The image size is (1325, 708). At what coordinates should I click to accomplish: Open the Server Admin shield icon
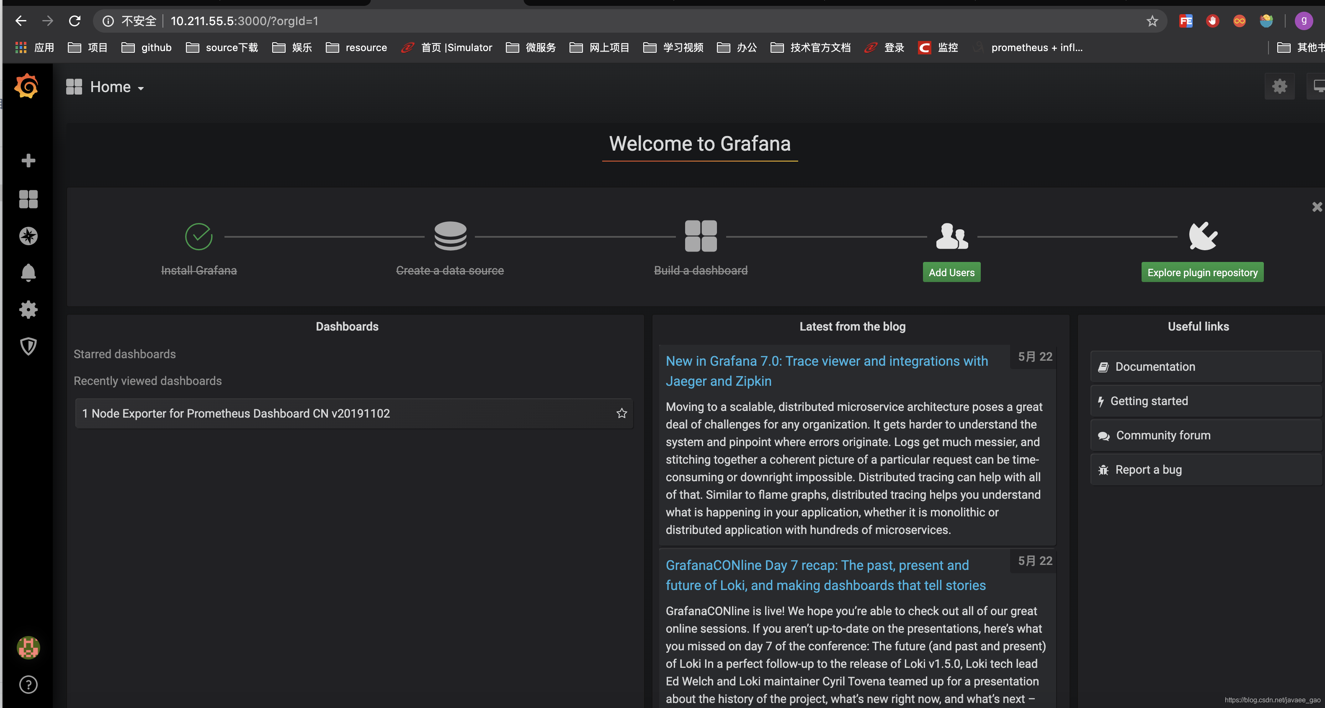click(x=28, y=346)
